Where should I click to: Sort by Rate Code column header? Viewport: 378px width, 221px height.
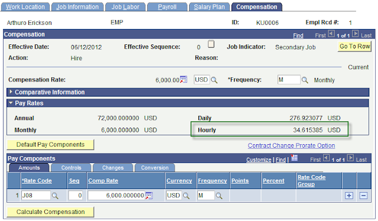[37, 181]
